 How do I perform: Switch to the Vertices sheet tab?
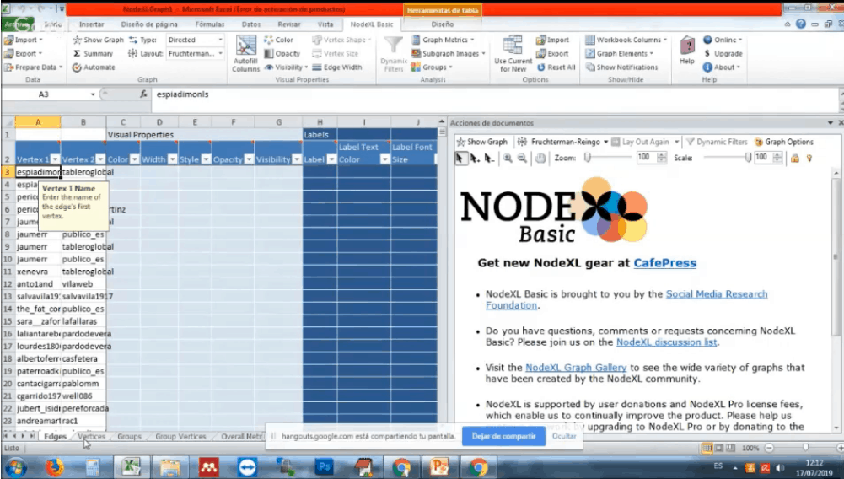[x=92, y=437]
